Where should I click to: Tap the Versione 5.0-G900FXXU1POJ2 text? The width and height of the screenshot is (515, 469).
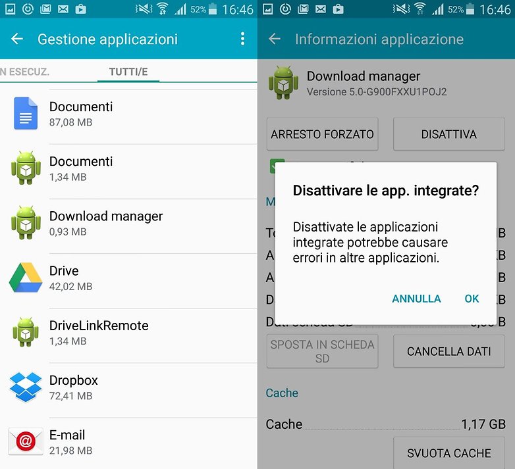377,92
